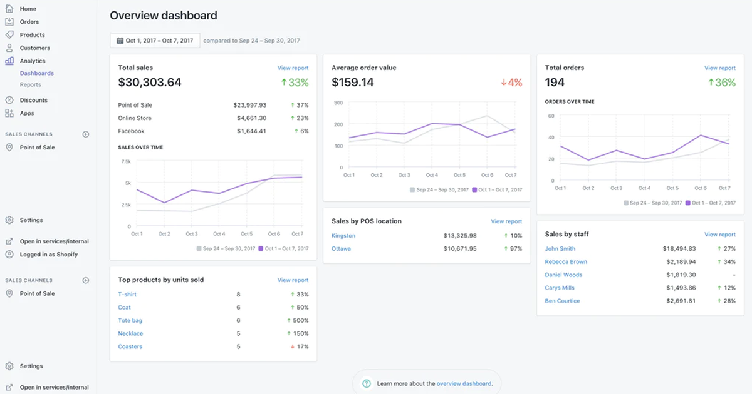This screenshot has height=394, width=752.
Task: Click the Analytics bar chart icon
Action: [9, 61]
